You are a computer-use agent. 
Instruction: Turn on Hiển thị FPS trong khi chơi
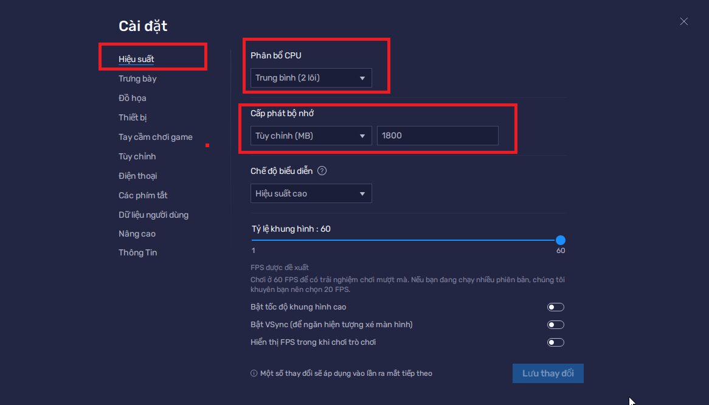pyautogui.click(x=555, y=342)
